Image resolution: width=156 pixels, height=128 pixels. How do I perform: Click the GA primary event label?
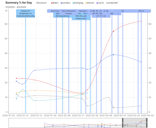(x=122, y=11)
